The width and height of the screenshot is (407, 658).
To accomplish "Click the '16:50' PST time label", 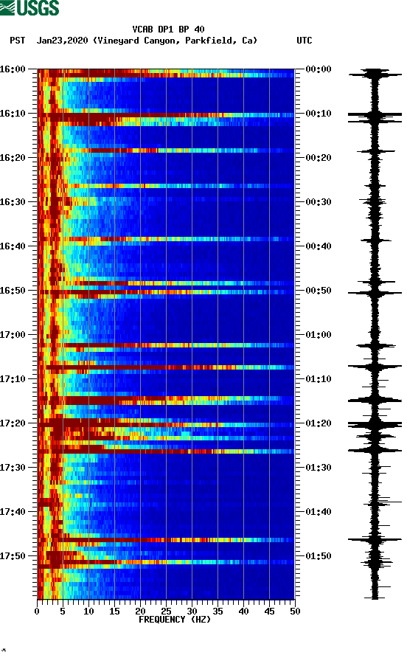I will tap(13, 291).
